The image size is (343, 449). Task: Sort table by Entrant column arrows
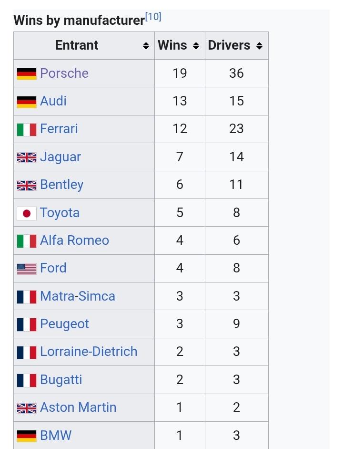click(146, 46)
